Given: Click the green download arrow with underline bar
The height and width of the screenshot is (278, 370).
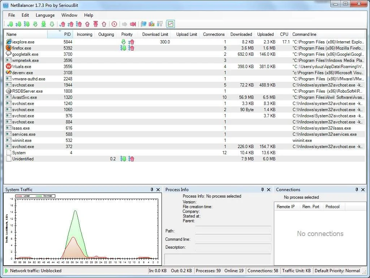Looking at the screenshot, I should (x=43, y=24).
